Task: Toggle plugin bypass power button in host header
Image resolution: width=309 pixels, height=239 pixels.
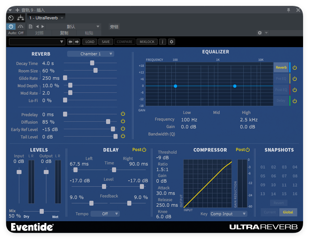Action: 11,26
